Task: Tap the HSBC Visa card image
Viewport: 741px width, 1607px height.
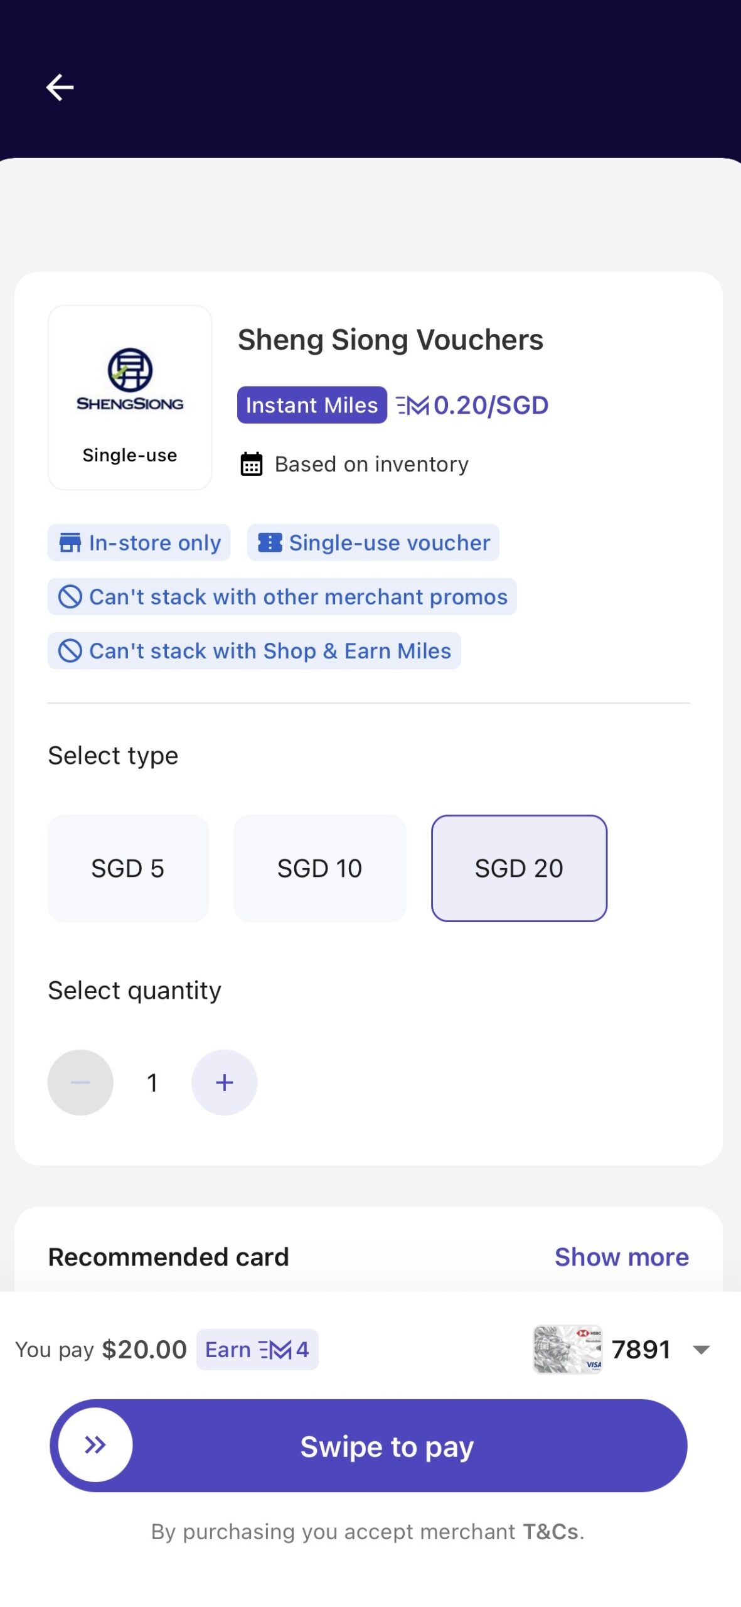Action: point(567,1350)
